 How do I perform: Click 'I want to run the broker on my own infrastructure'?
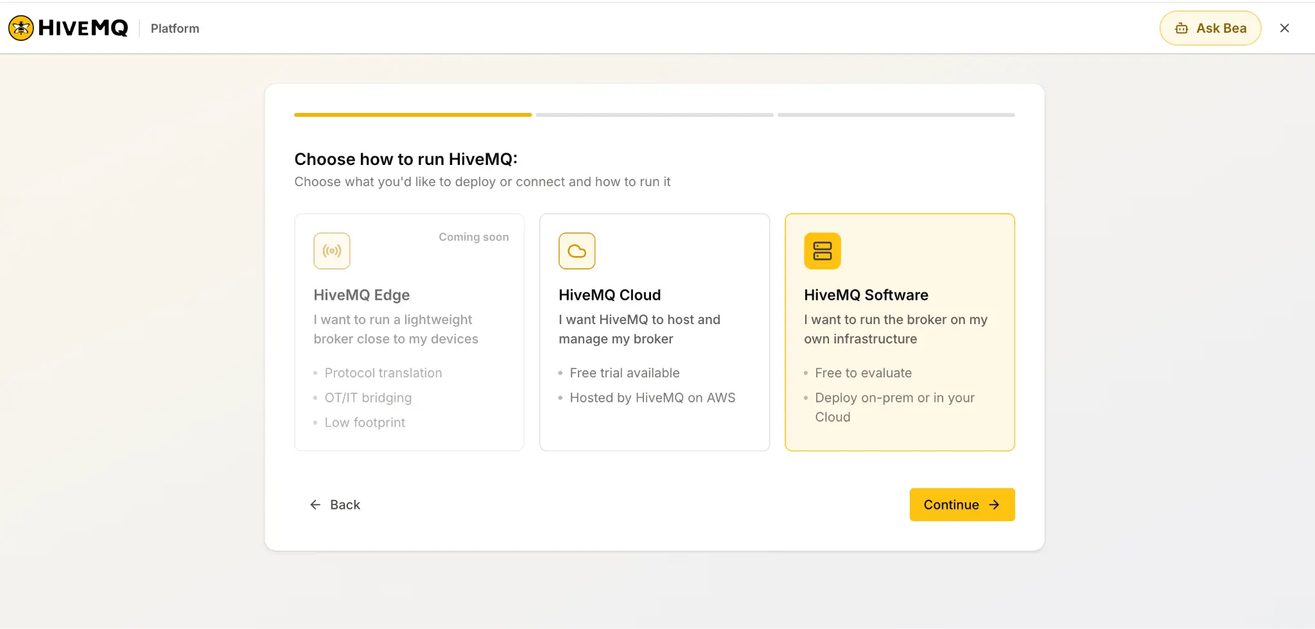[x=896, y=329]
